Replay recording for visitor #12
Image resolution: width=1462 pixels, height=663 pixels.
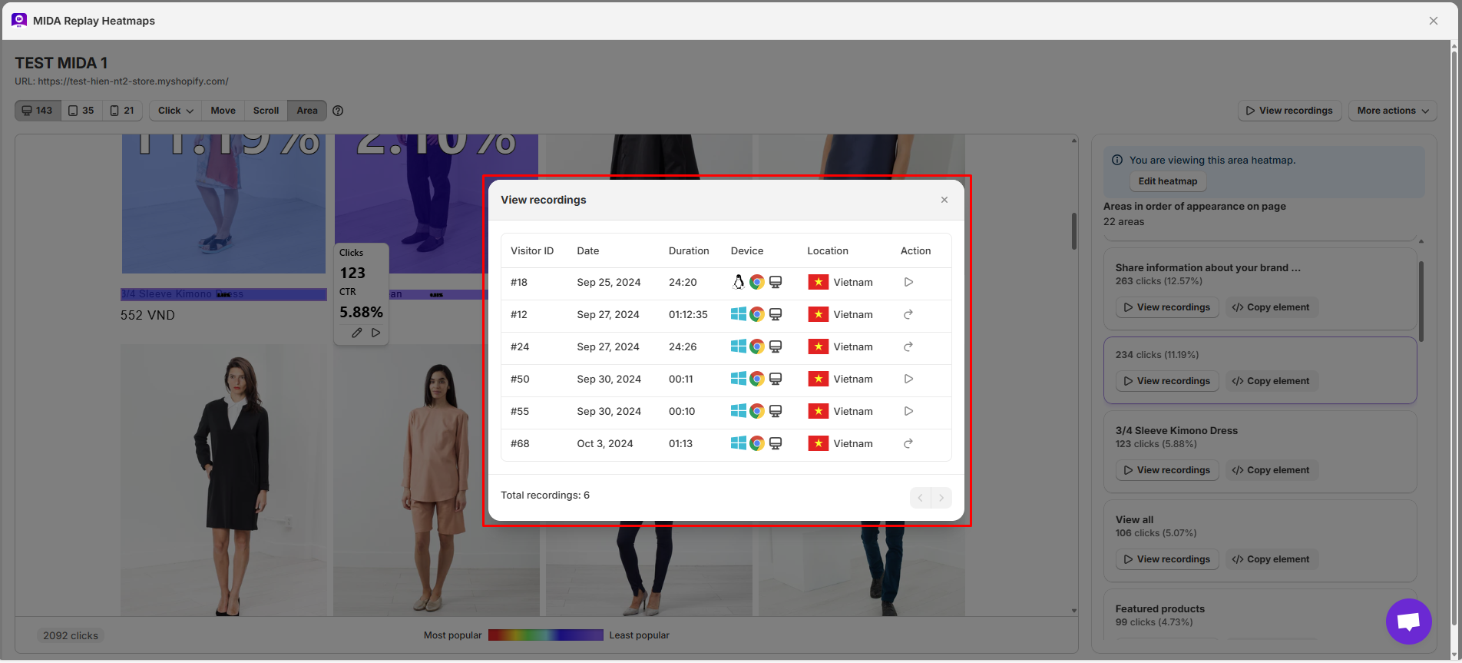908,314
